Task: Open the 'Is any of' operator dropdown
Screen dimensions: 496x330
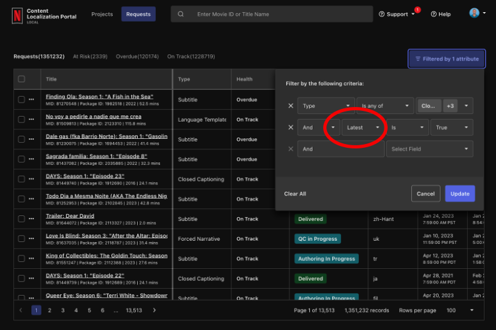Action: (x=385, y=106)
